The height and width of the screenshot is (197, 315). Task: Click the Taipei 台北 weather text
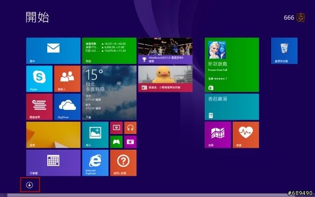[91, 84]
